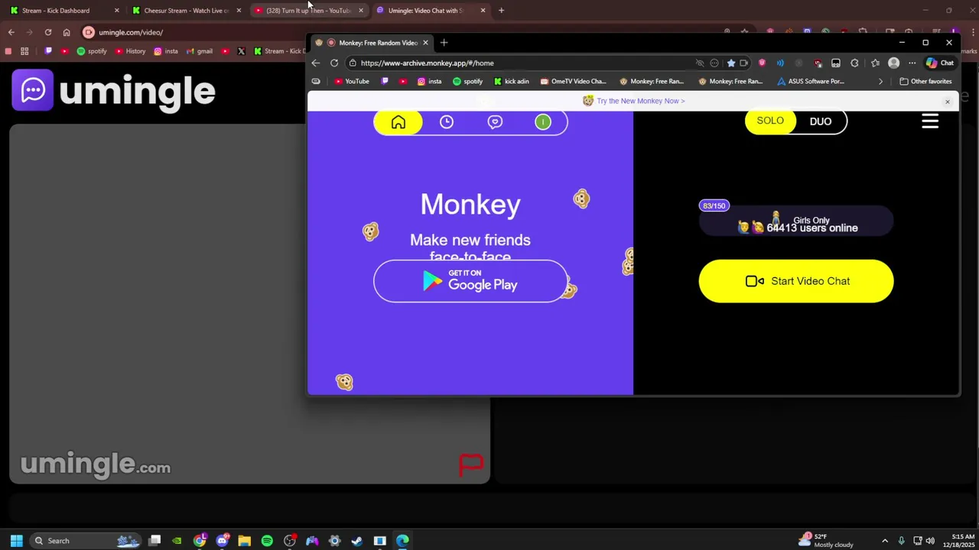Screen dimensions: 979x550
Task: Open X bookmark in Umingle browser
Action: click(x=241, y=51)
